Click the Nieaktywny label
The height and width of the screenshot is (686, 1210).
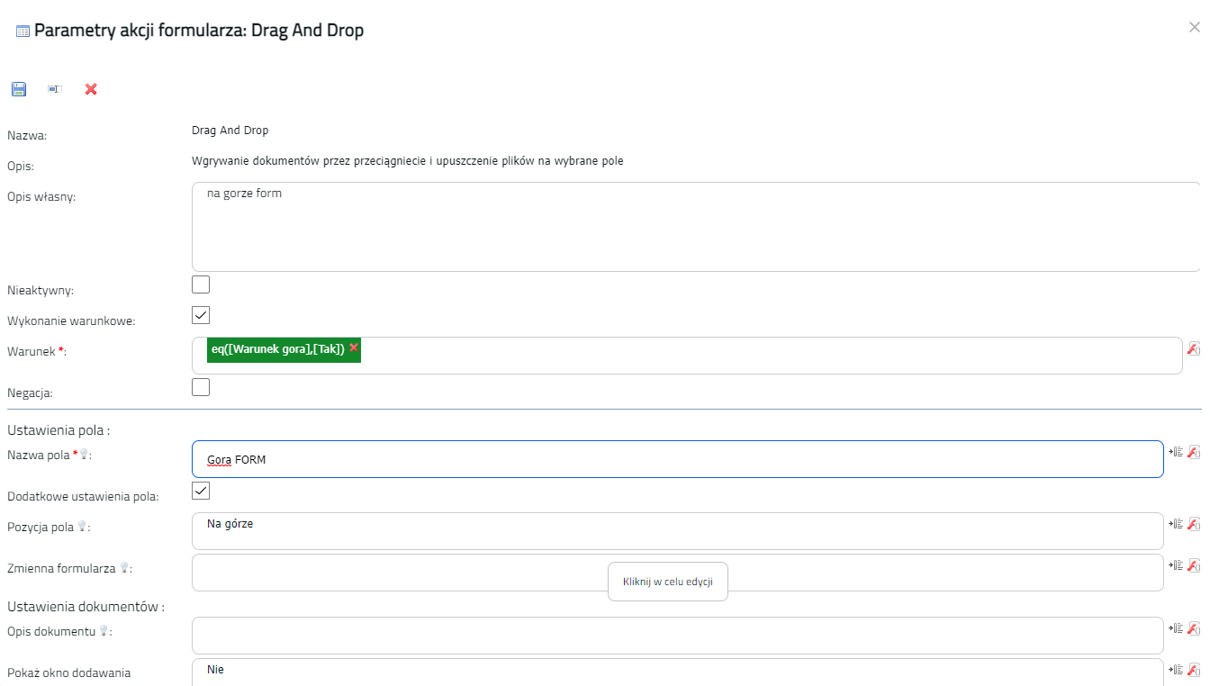[x=41, y=291]
